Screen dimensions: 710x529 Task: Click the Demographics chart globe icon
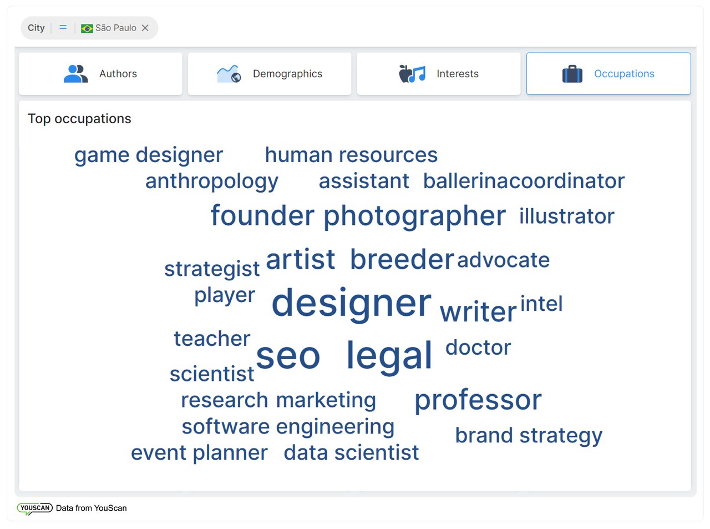click(x=229, y=74)
